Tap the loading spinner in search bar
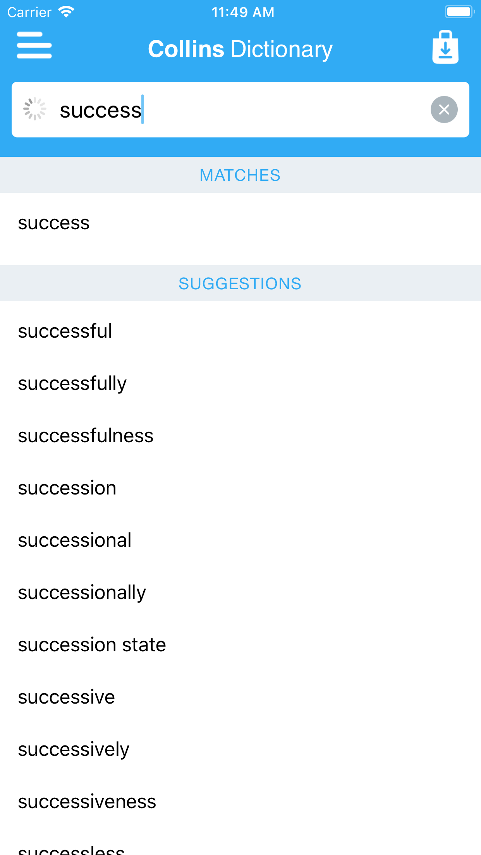The image size is (481, 855). (34, 109)
